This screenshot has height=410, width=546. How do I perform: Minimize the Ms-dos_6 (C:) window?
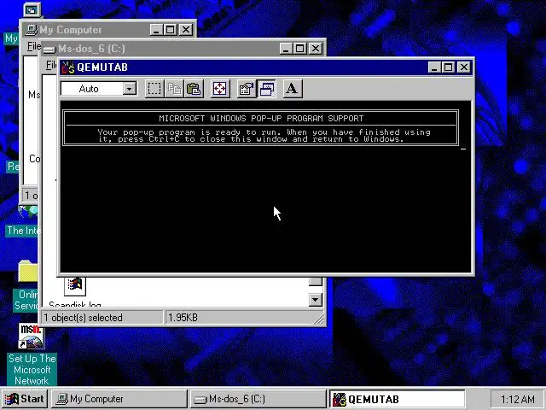[286, 49]
